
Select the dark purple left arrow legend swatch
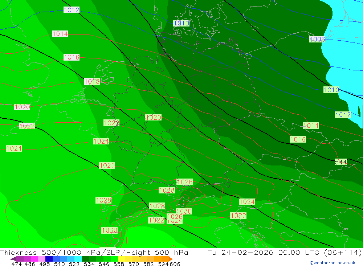(13, 259)
